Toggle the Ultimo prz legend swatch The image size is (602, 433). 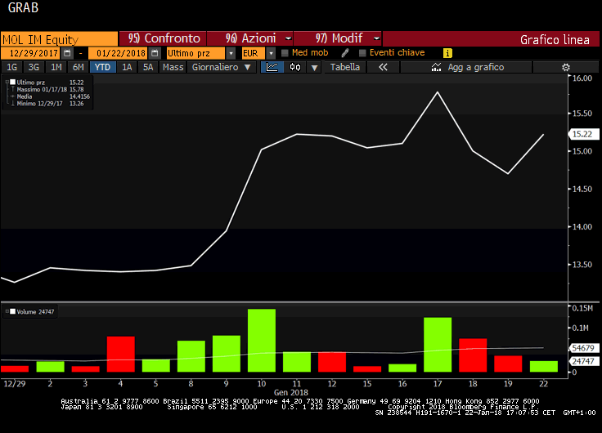coord(11,83)
